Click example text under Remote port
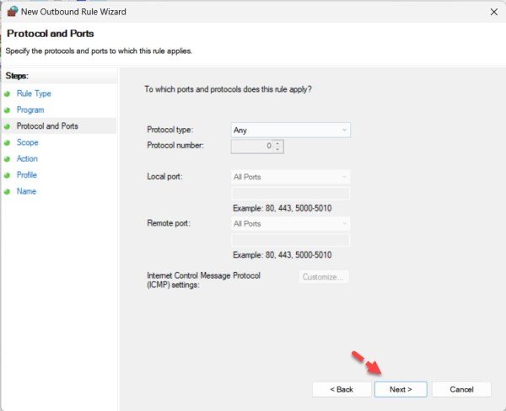This screenshot has height=411, width=506. coord(282,255)
